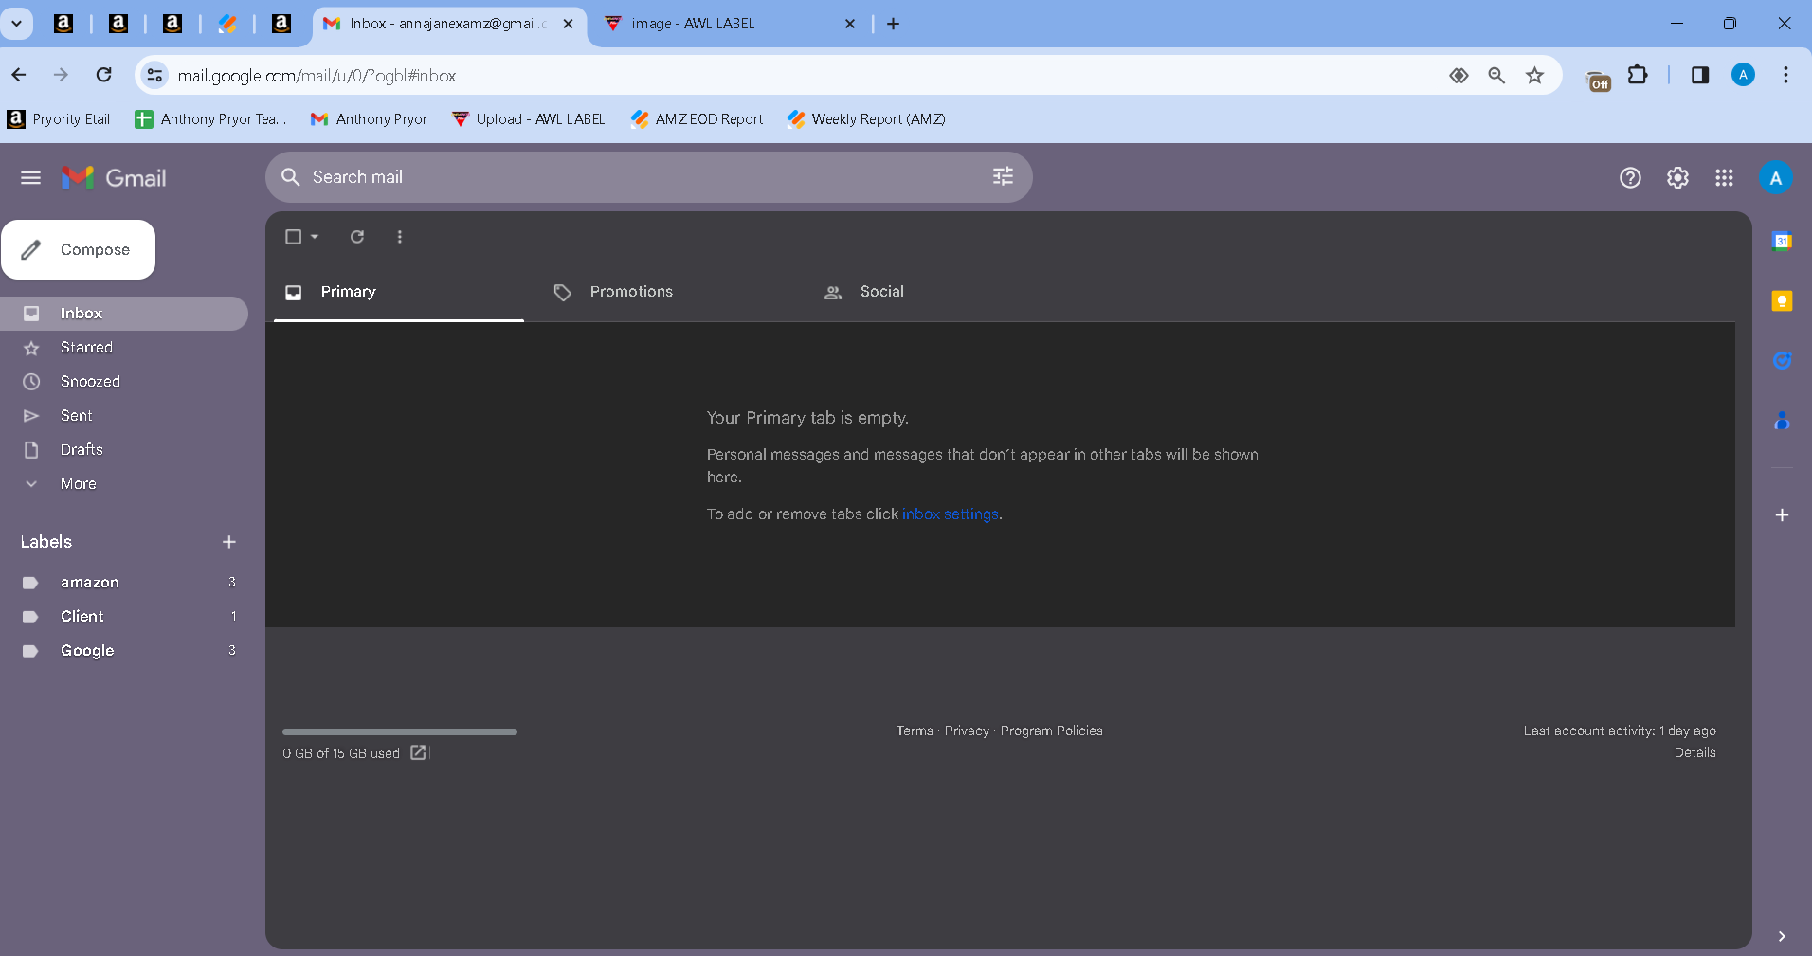
Task: Open the Sent folder
Action: tap(123, 416)
